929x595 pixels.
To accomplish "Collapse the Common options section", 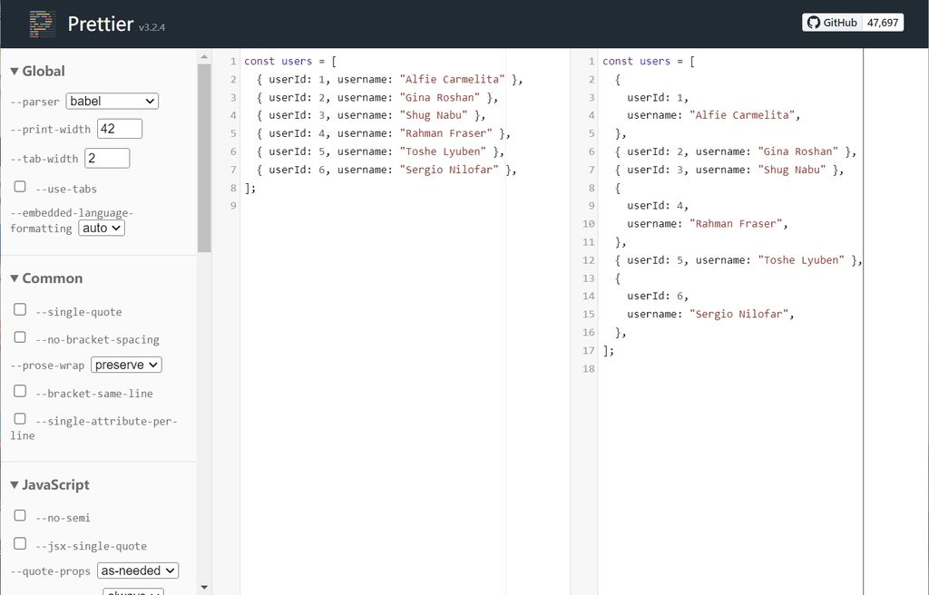I will (x=46, y=278).
